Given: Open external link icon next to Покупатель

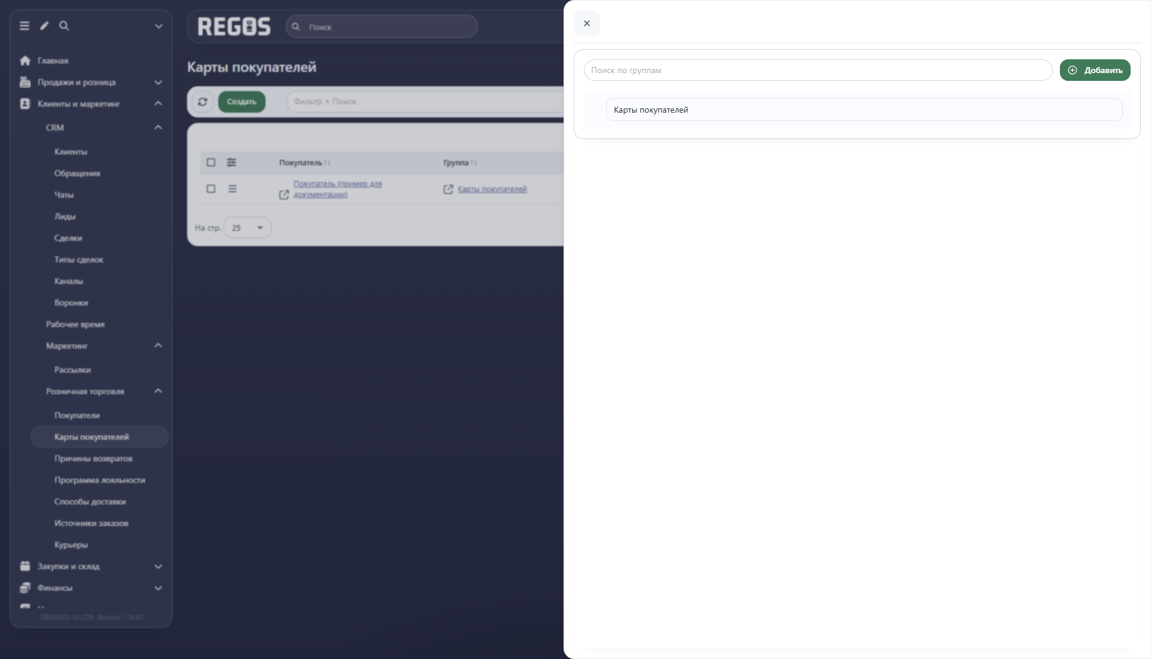Looking at the screenshot, I should coord(284,195).
